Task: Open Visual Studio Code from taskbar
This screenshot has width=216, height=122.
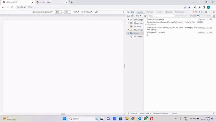Action: 139,119
